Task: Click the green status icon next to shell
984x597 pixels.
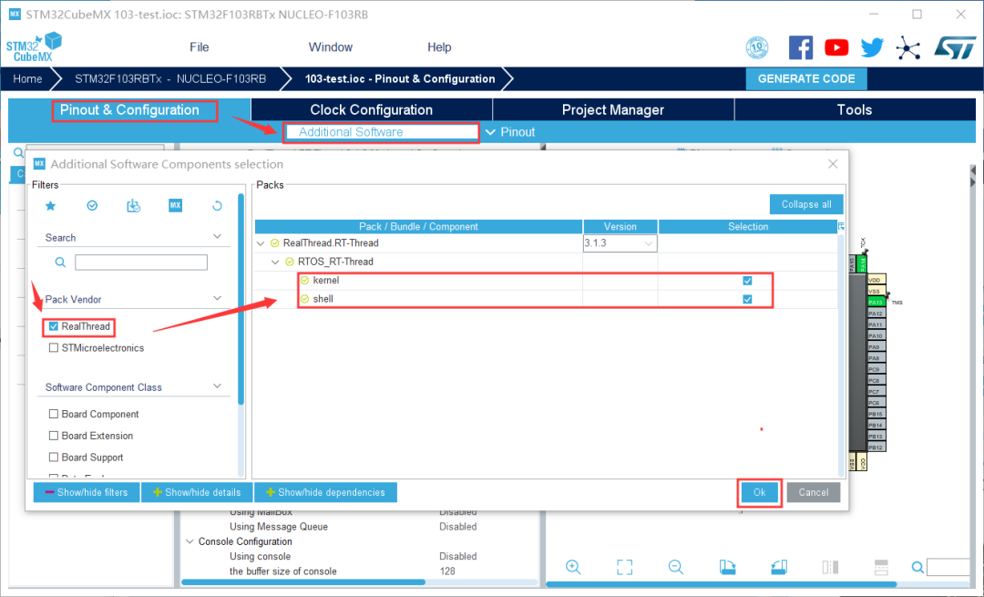Action: (x=304, y=299)
